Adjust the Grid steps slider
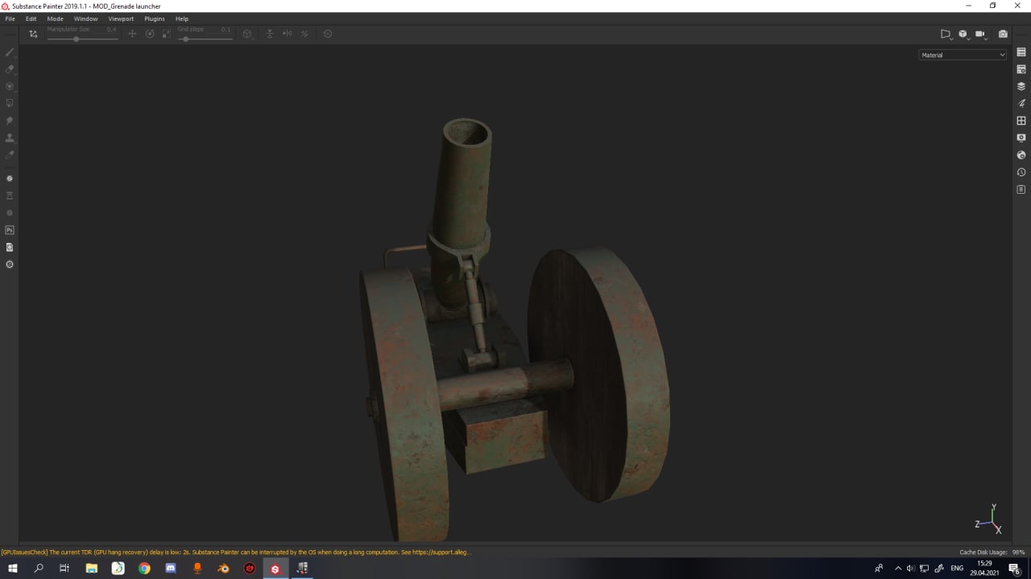This screenshot has height=579, width=1031. coord(205,39)
